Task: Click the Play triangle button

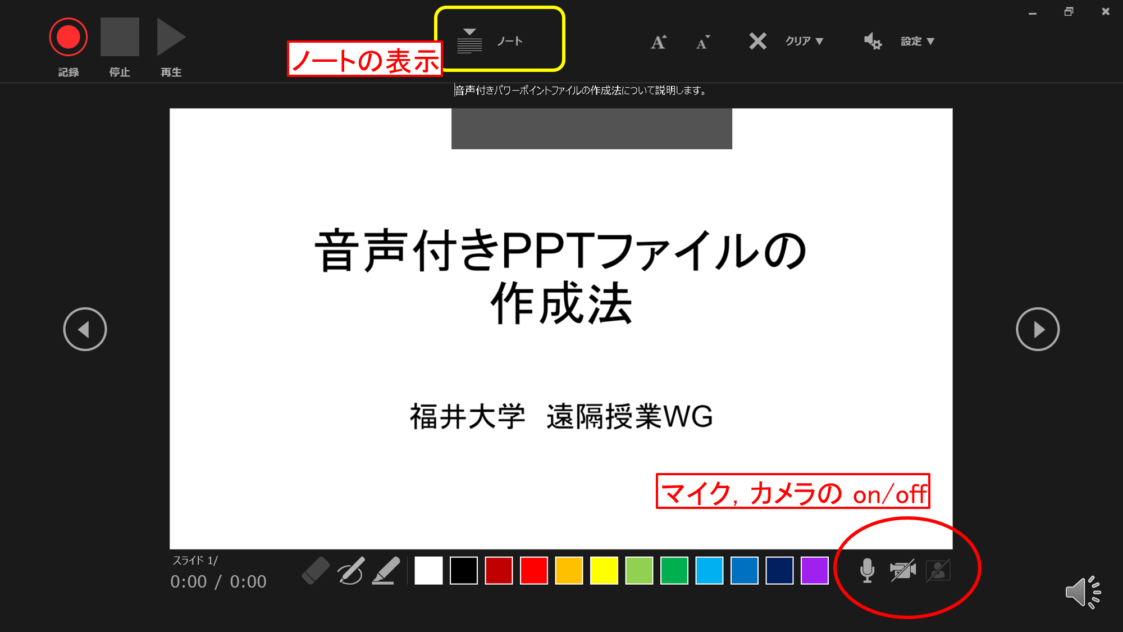Action: click(171, 37)
